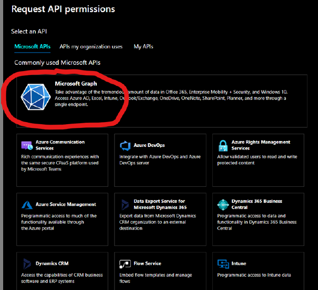Choose the Intune card title
318x290 pixels.
pos(239,264)
